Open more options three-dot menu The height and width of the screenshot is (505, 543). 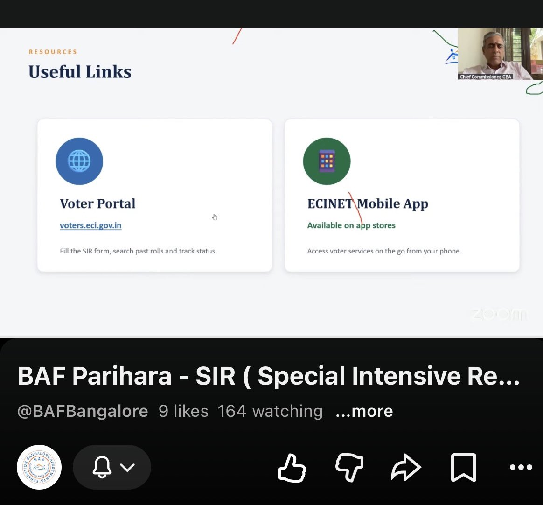click(521, 467)
